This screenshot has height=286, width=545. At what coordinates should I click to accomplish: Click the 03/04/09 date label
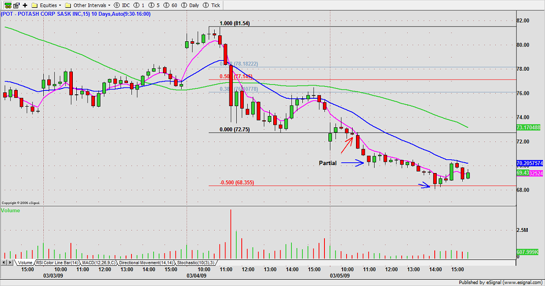coord(196,276)
